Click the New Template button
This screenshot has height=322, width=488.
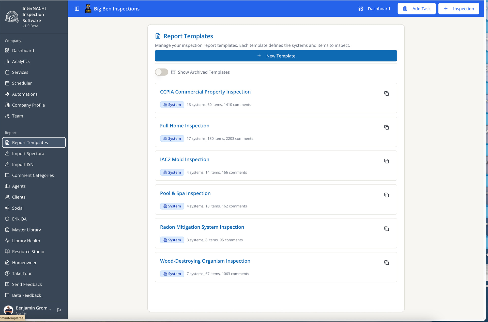point(276,56)
